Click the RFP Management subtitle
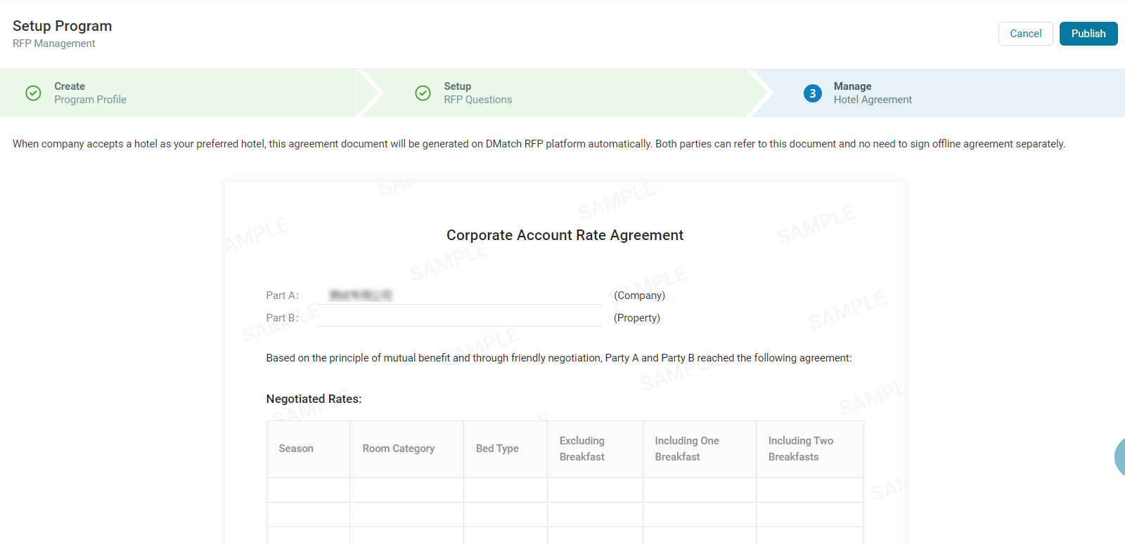Screen dimensions: 1125x544 point(54,44)
